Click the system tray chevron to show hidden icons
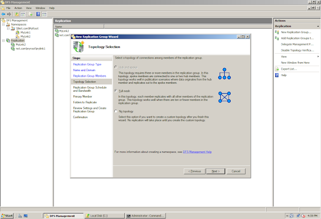The image size is (321, 219). tap(287, 215)
